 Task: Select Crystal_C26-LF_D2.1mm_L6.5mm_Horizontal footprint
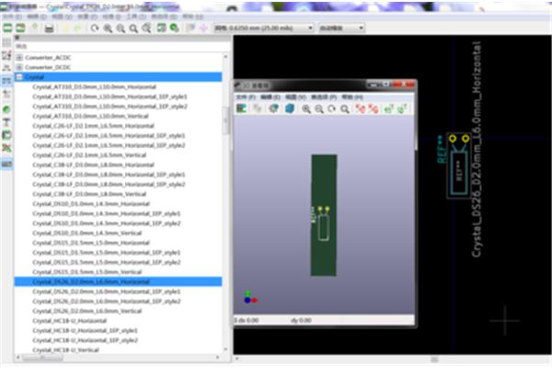[93, 126]
